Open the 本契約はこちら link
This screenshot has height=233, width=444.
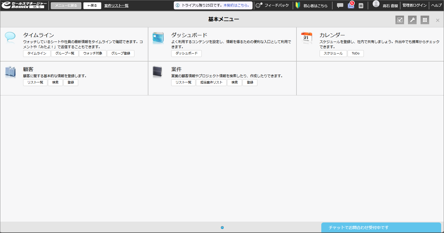[237, 5]
